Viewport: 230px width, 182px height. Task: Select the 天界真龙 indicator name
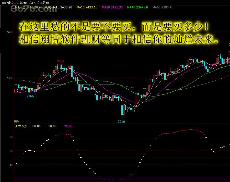pyautogui.click(x=21, y=126)
